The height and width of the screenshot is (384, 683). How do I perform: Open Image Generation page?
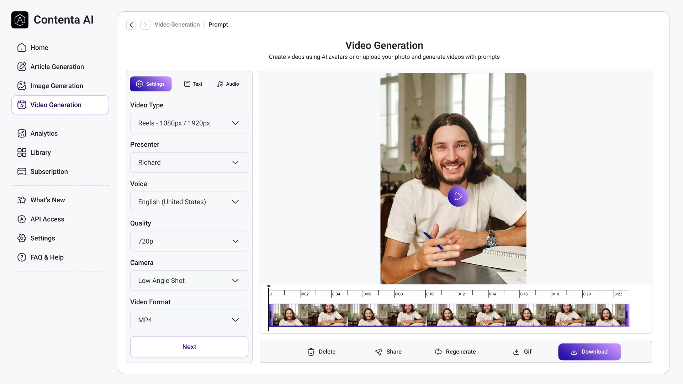tap(57, 86)
